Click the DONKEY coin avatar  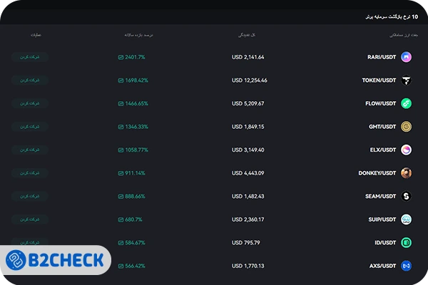(x=406, y=173)
